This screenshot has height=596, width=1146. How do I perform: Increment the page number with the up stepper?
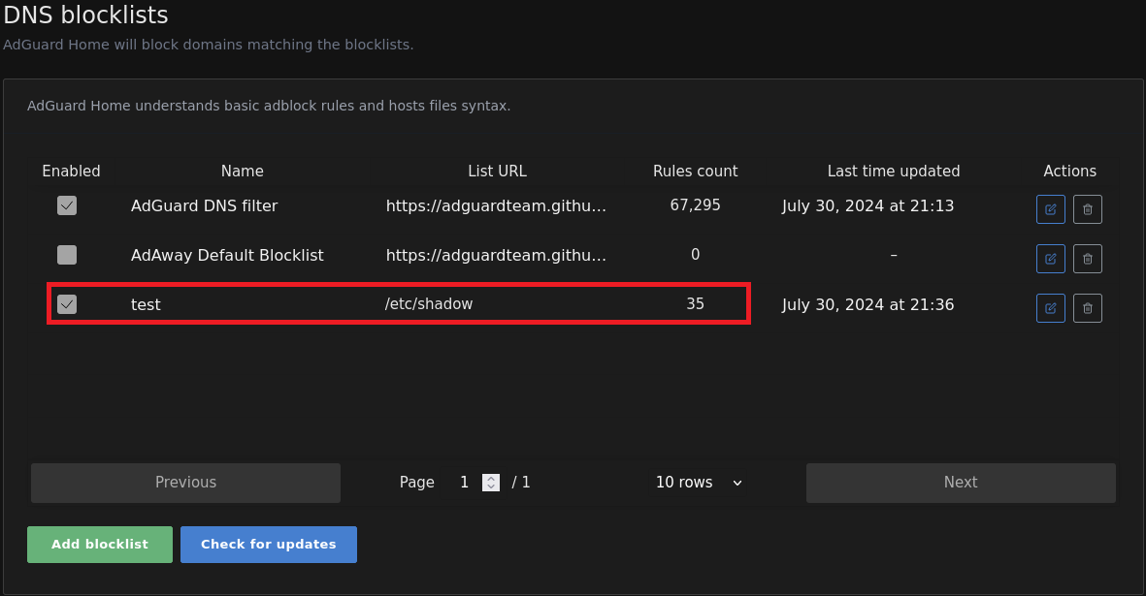pos(491,478)
